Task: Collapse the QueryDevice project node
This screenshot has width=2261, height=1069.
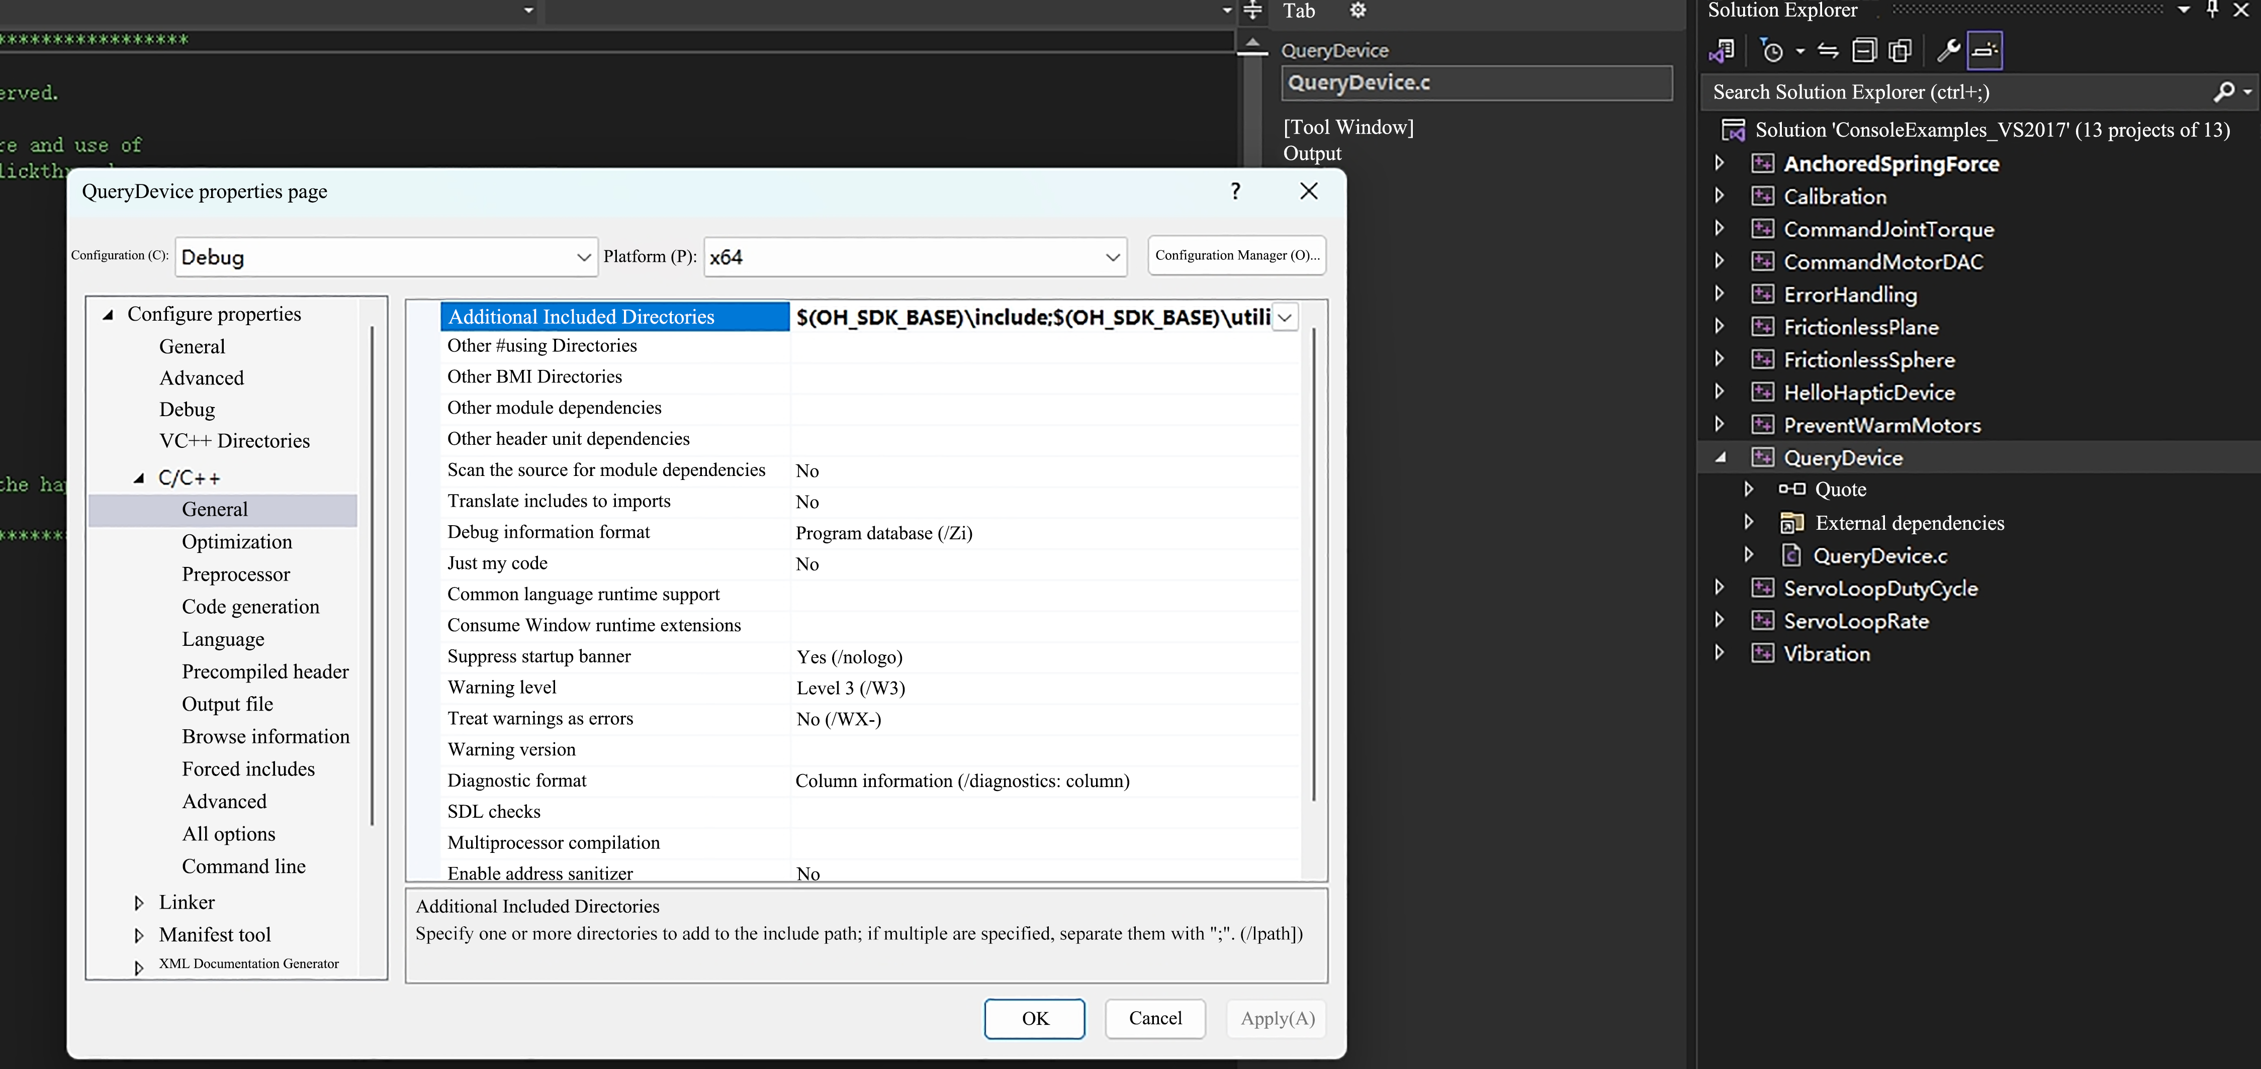Action: pyautogui.click(x=1721, y=457)
